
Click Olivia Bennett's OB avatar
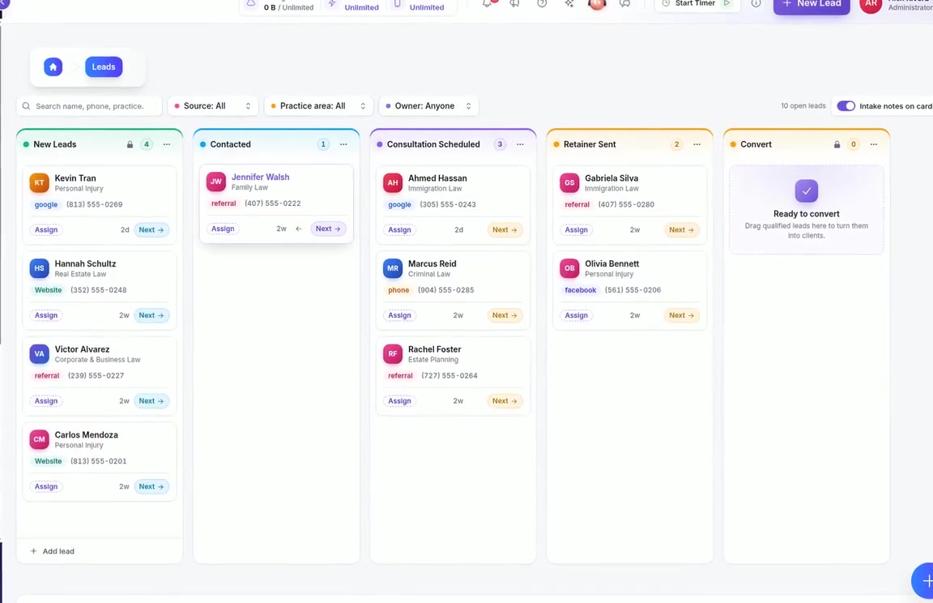tap(569, 268)
